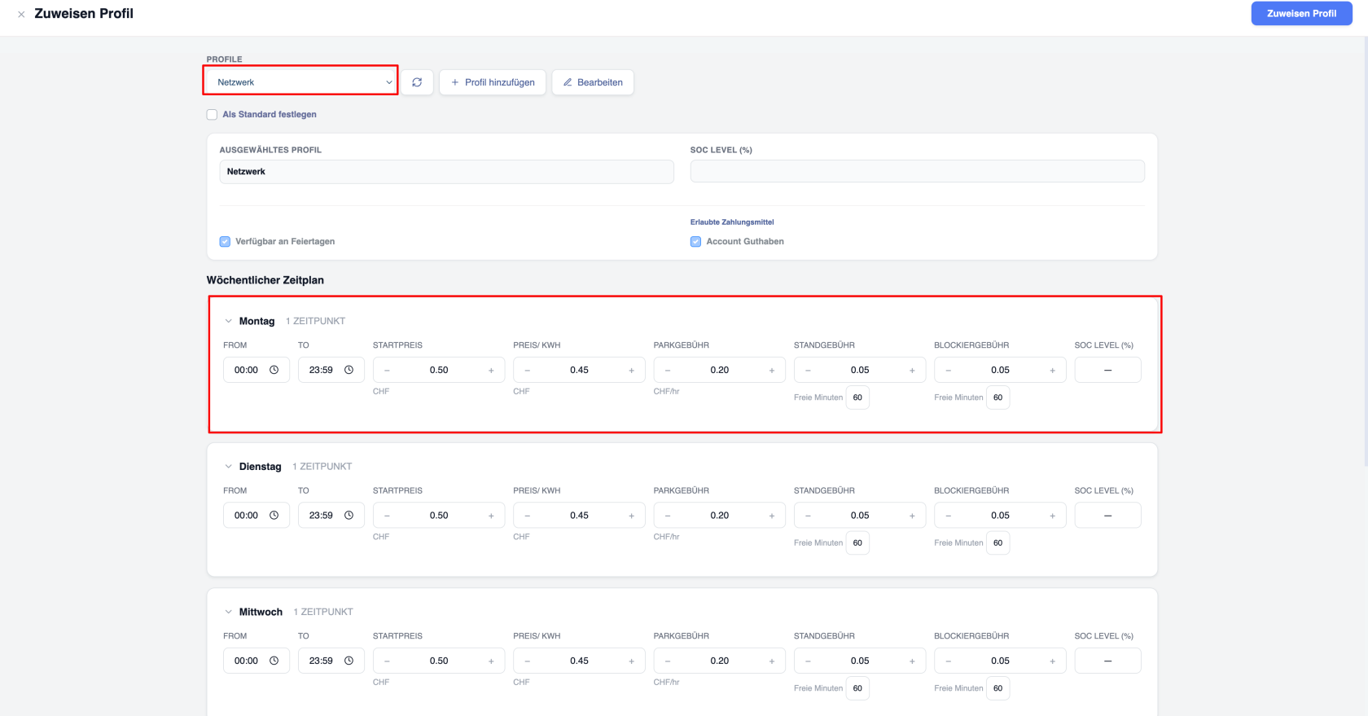
Task: Click Profil hinzufügen button
Action: [493, 82]
